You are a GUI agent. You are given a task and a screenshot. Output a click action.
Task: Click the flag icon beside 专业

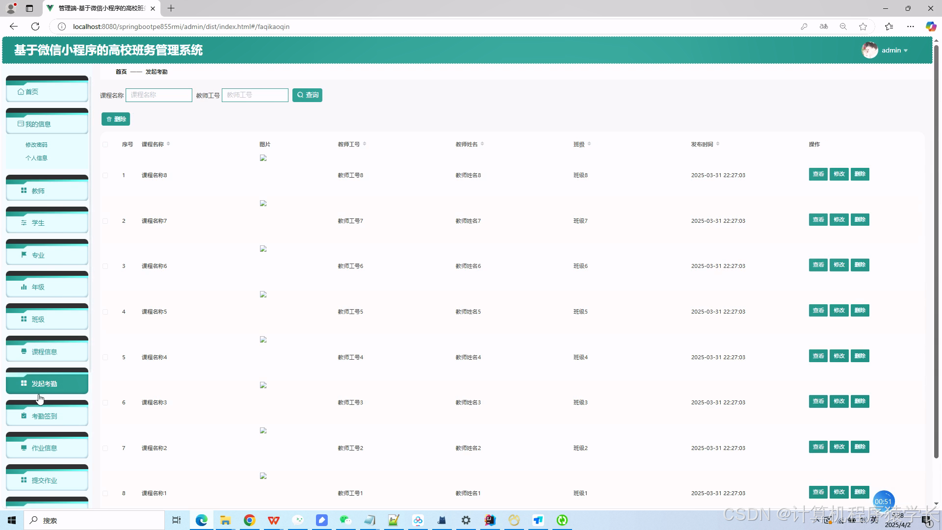pyautogui.click(x=24, y=255)
